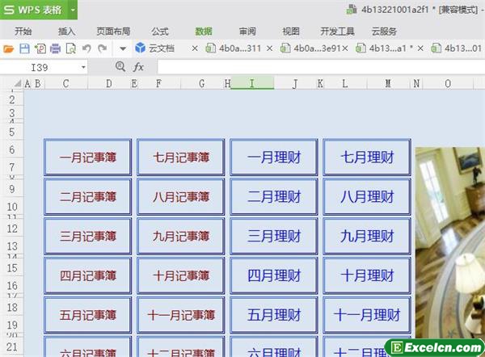Click the 十一月记事簿 button
The height and width of the screenshot is (357, 485).
pyautogui.click(x=181, y=315)
